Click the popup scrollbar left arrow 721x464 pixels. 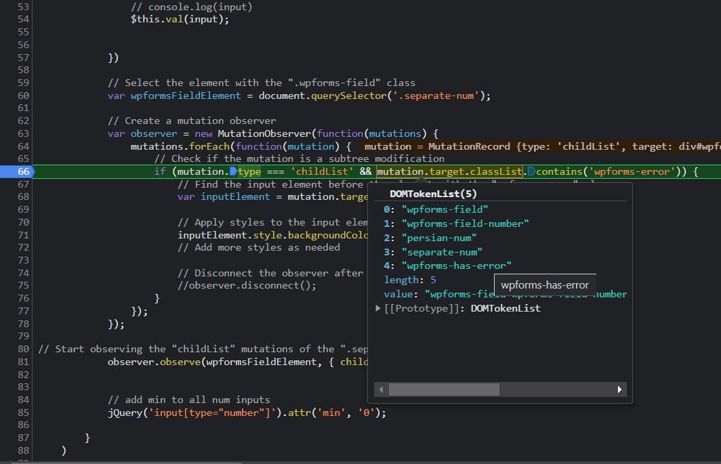tap(382, 389)
